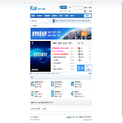Click the register link beside the login button
Screen dimensions: 123x123
[90, 11]
